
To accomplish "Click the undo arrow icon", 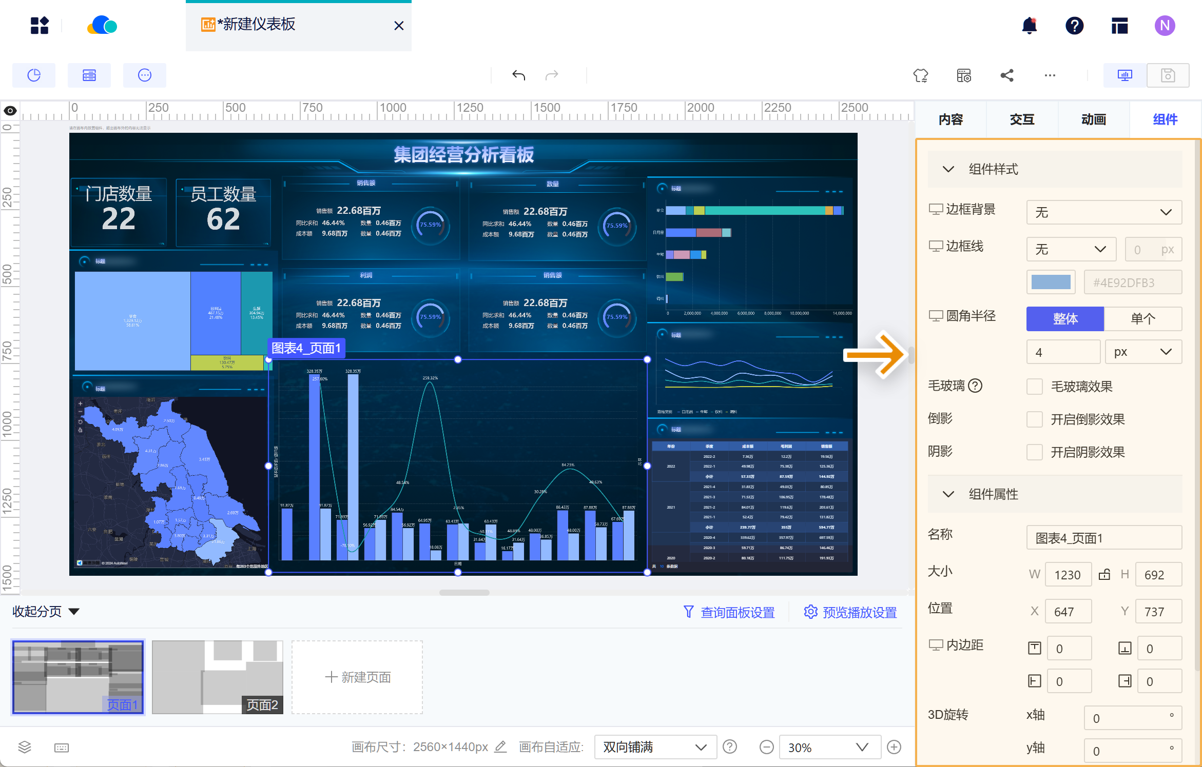I will coord(518,75).
